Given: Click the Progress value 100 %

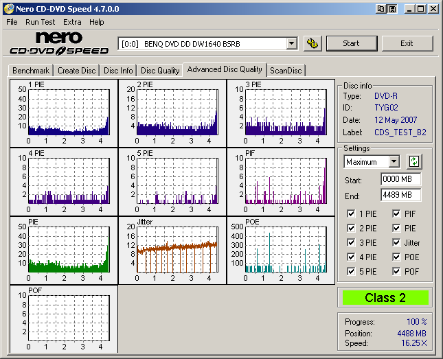Looking at the screenshot, I should 416,322.
